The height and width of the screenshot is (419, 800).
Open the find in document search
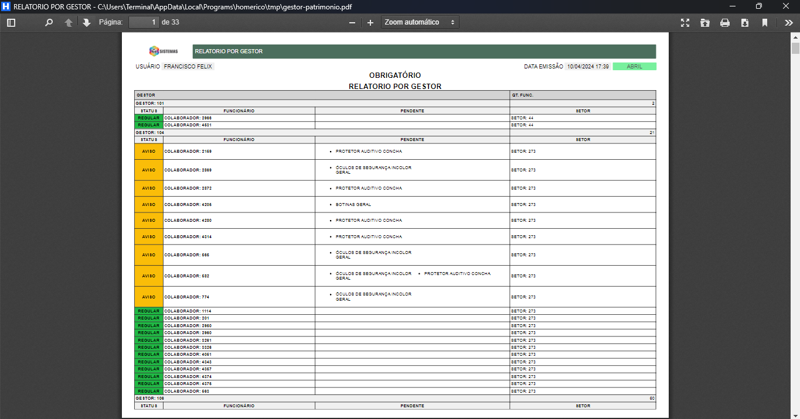click(x=49, y=23)
